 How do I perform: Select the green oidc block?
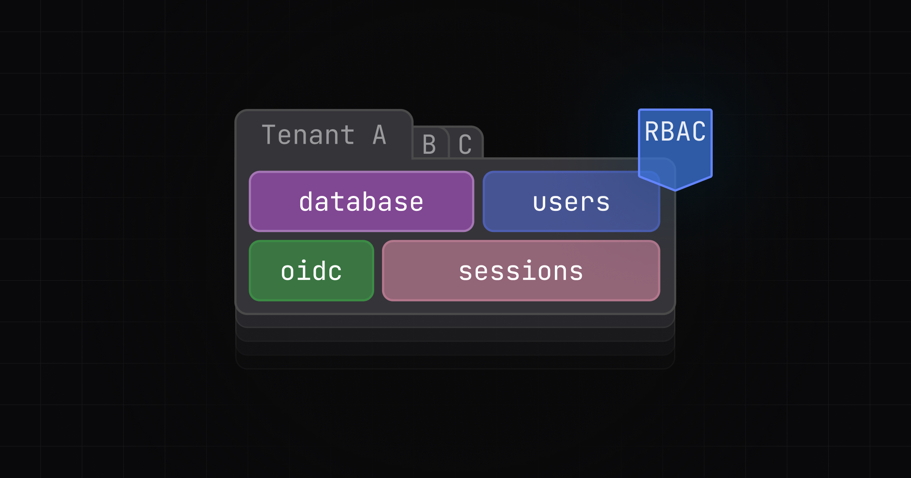tap(311, 271)
